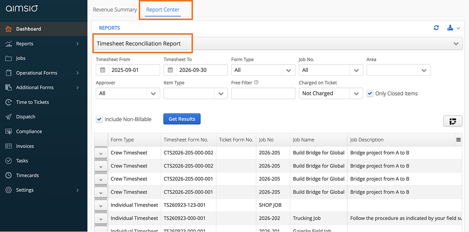The height and width of the screenshot is (232, 469).
Task: Click the Operational Forms clipboard icon
Action: [x=8, y=73]
